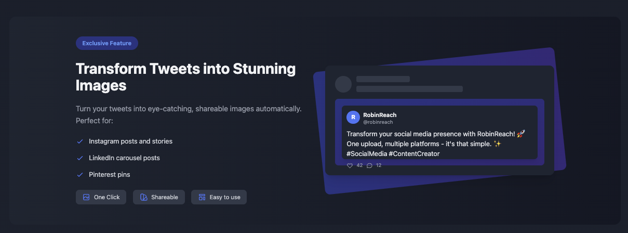Click the RobinReach account name in tweet
628x233 pixels.
click(x=380, y=115)
